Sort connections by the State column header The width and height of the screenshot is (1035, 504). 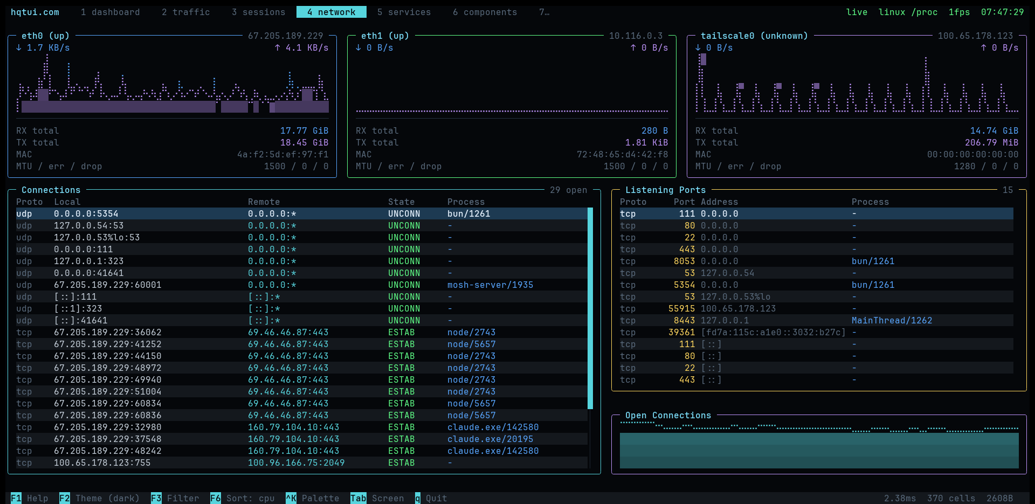[402, 202]
